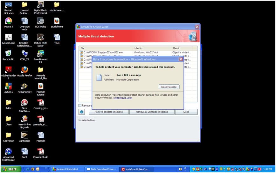This screenshot has height=173, width=276.
Task: Open pinnacle_st... PDF file
Action: (41, 121)
